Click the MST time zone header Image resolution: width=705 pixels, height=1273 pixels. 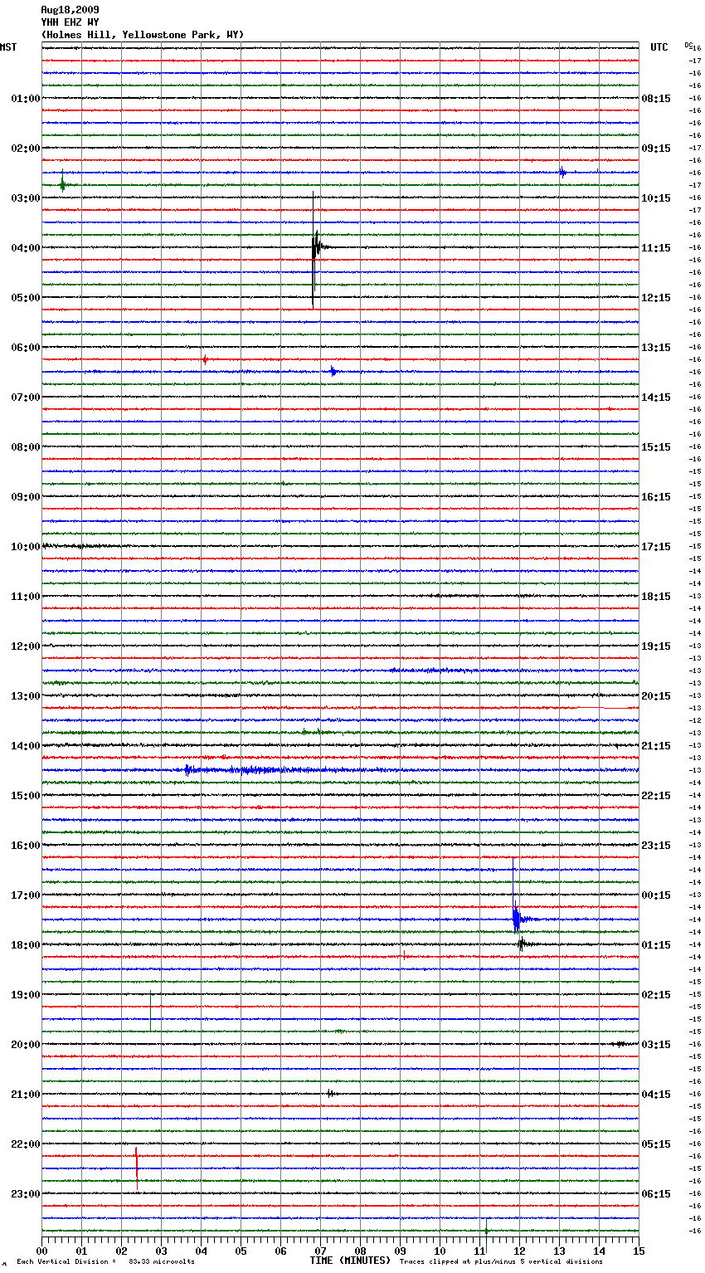8,47
